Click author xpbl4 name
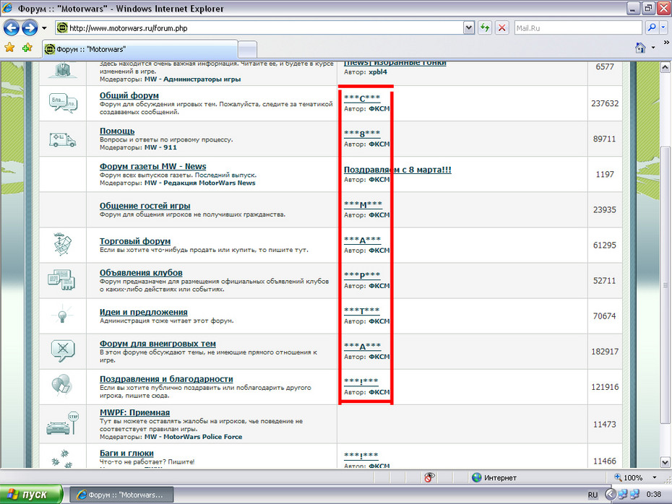The width and height of the screenshot is (672, 504). point(378,72)
